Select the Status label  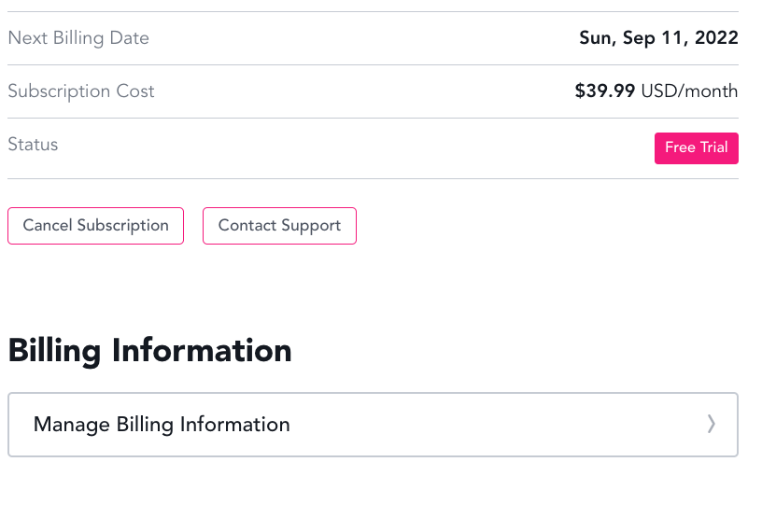[x=33, y=145]
